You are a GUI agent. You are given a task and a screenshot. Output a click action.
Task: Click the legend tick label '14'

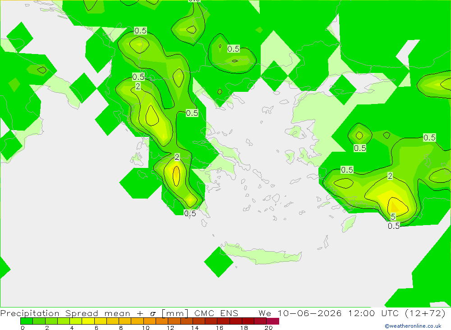[x=195, y=328]
